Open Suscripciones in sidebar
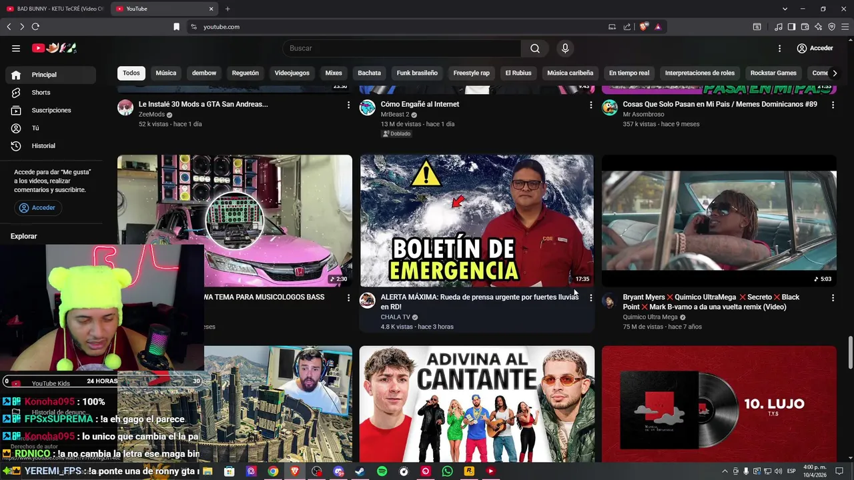Screen dimensions: 854x480 [x=51, y=110]
